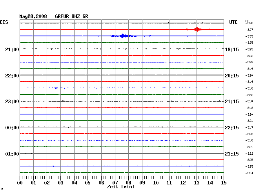Click minute 03 on the time axis
255x193 pixels.
pos(60,183)
